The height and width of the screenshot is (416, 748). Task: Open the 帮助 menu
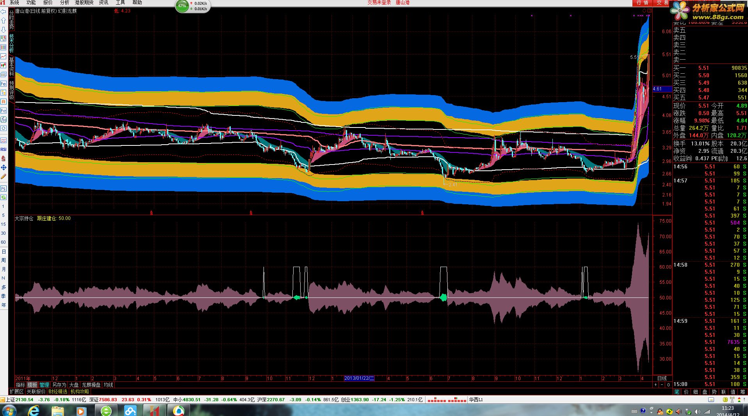(137, 3)
